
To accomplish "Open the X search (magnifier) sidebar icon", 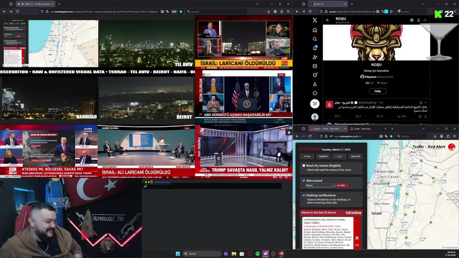I will 315,39.
